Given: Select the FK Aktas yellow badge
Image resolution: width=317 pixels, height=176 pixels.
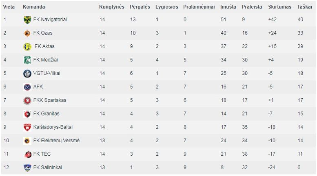Looking at the screenshot, I should pos(27,47).
